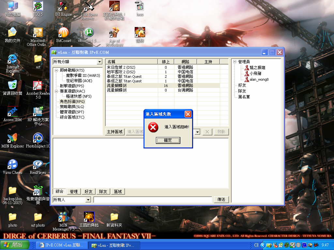
Task: Select 魔獸爭霸 III (WAR3) in tree
Action: tap(83, 76)
